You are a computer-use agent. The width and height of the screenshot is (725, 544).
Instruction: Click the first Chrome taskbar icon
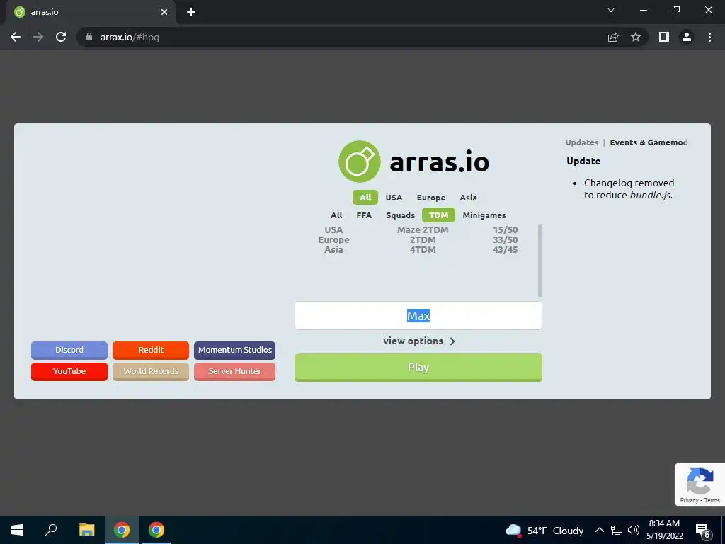pyautogui.click(x=122, y=530)
